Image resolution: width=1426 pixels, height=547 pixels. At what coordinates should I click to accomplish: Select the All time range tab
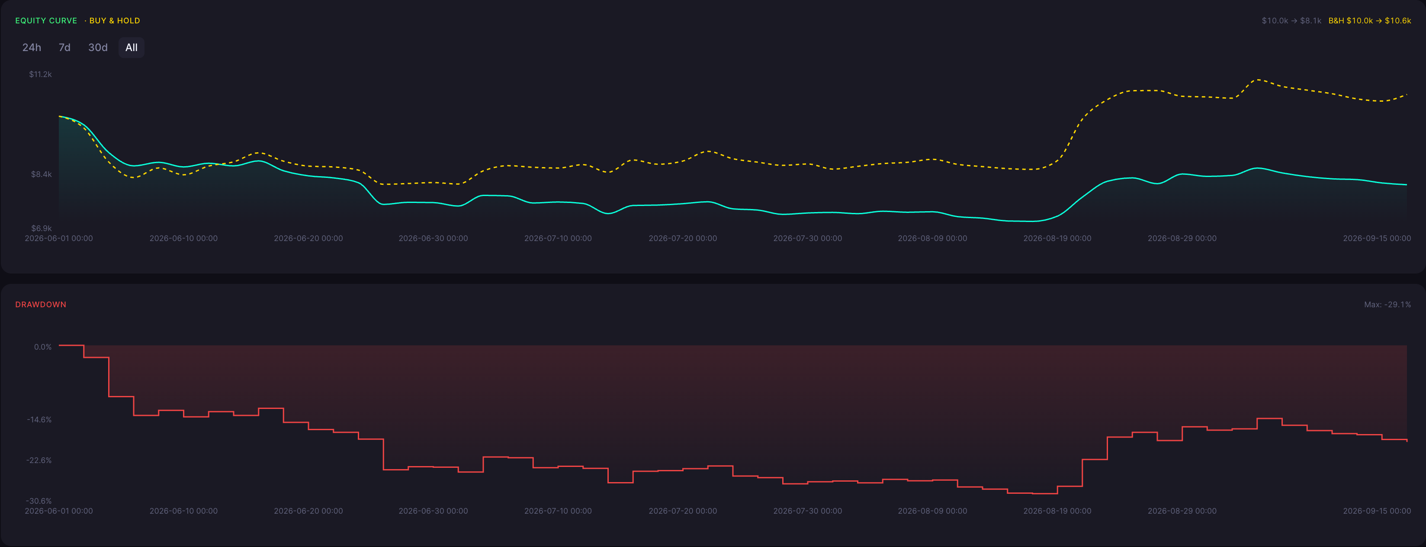(131, 48)
